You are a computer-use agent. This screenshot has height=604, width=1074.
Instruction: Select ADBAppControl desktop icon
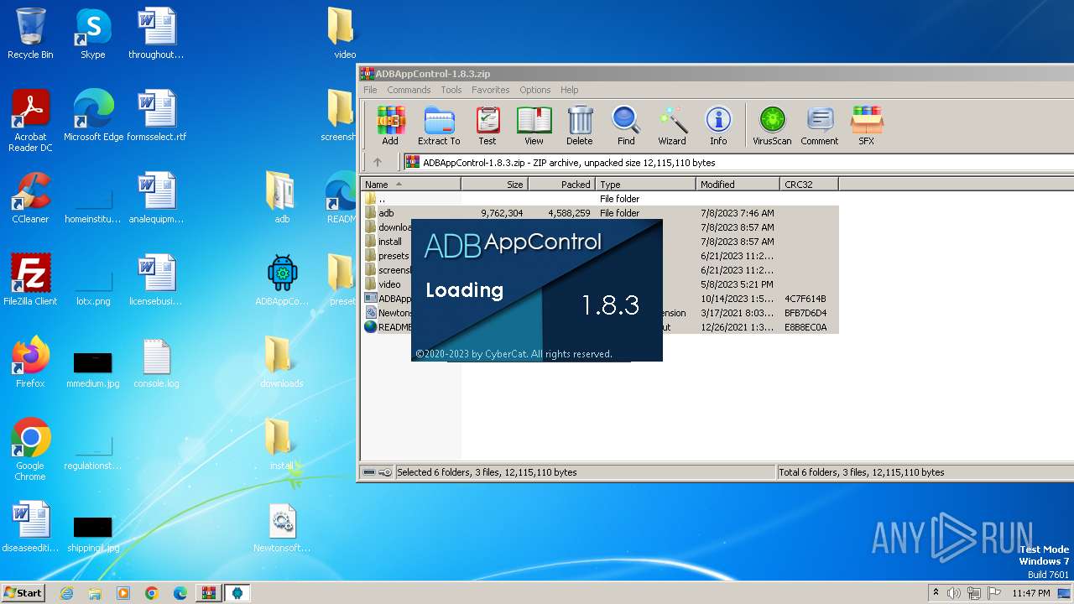(x=282, y=280)
